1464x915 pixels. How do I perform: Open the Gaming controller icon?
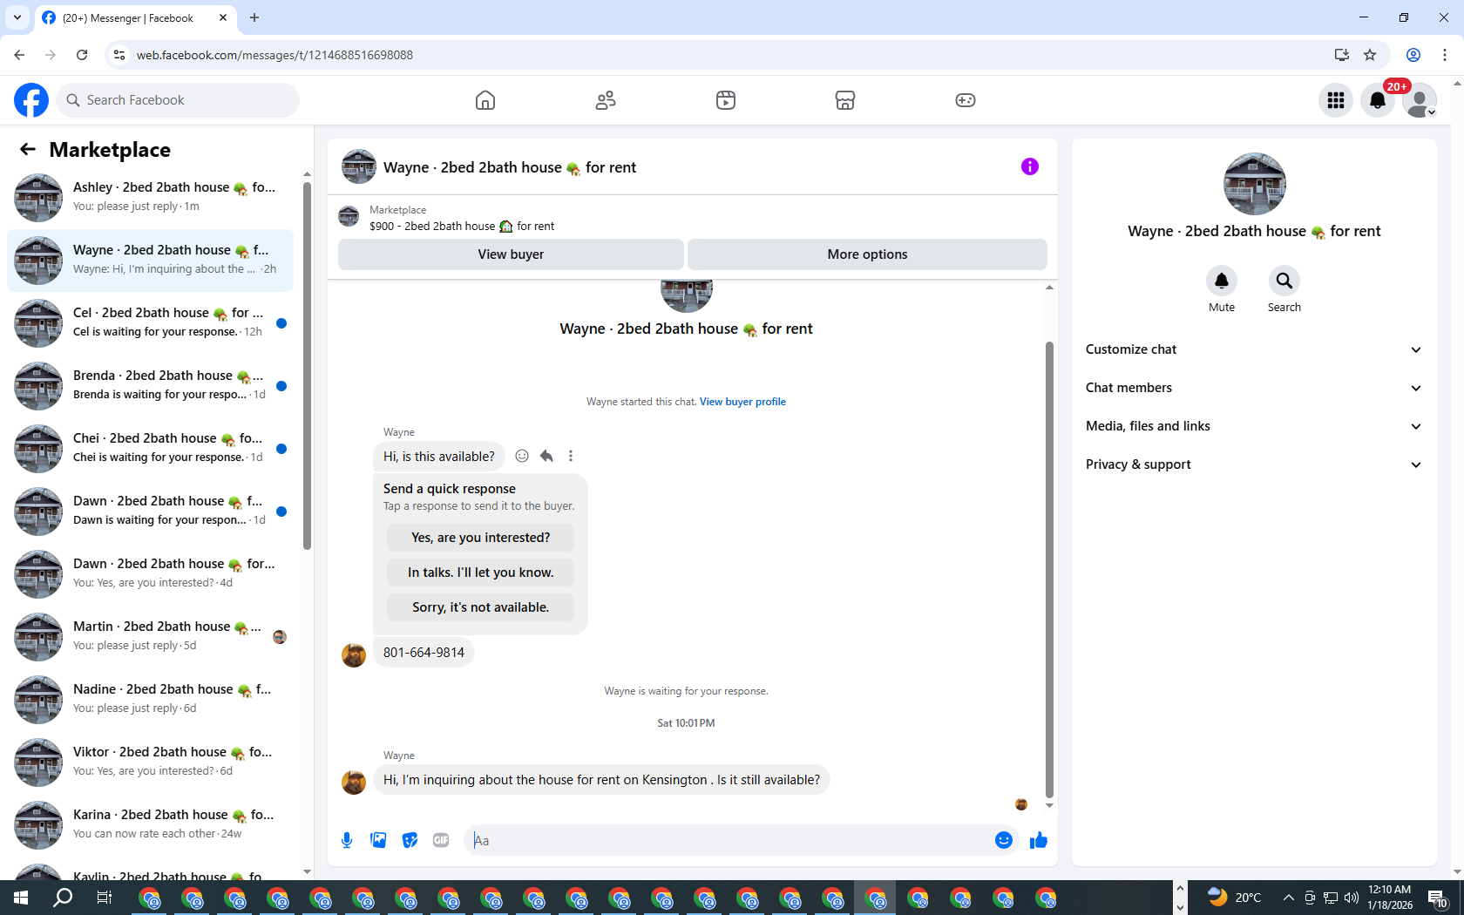[x=966, y=100]
